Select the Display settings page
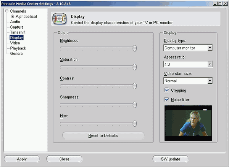The height and width of the screenshot is (167, 229). point(16,38)
